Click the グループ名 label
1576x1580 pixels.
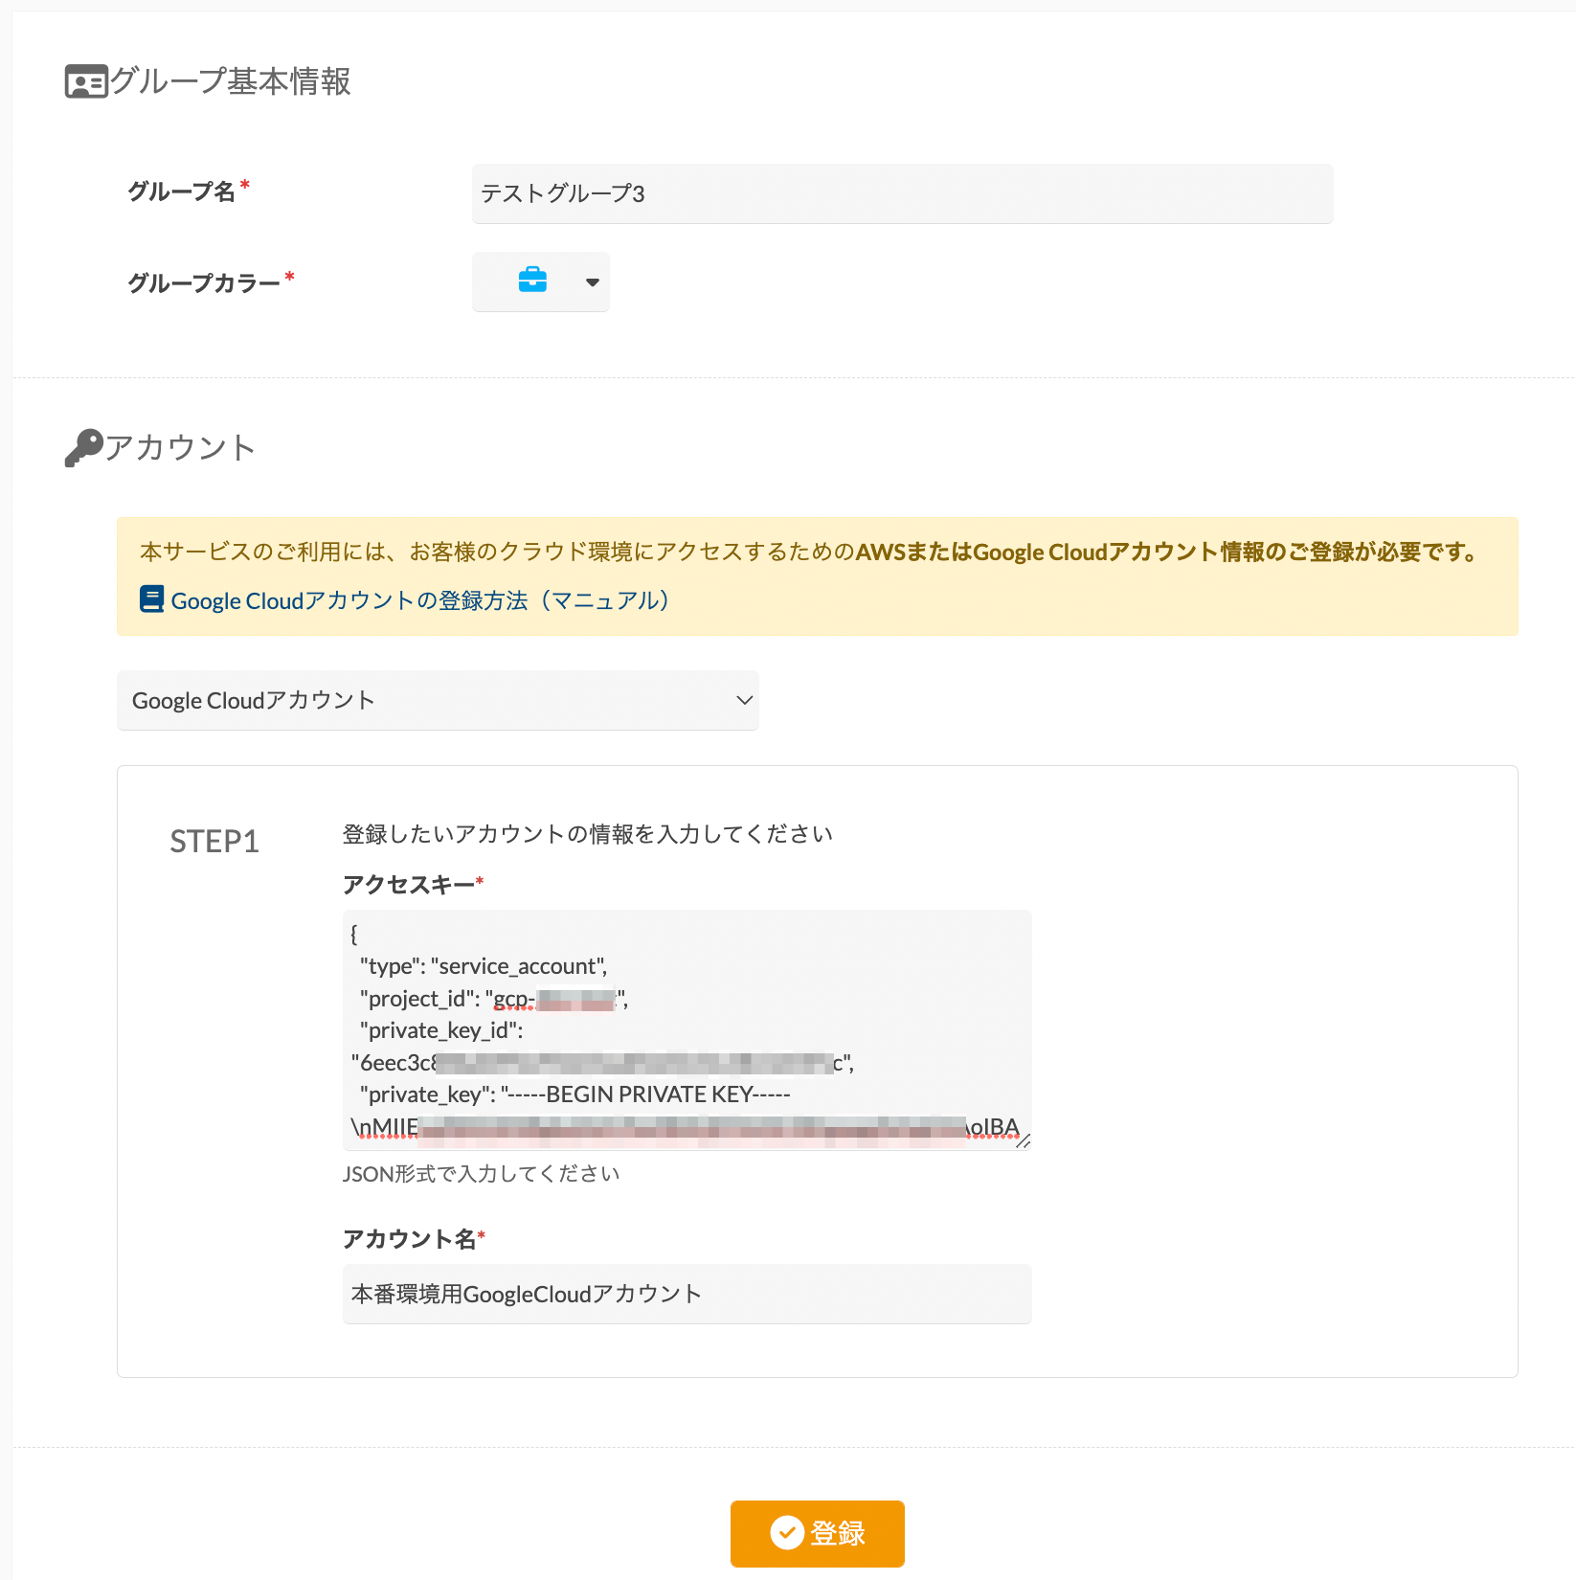(x=182, y=192)
